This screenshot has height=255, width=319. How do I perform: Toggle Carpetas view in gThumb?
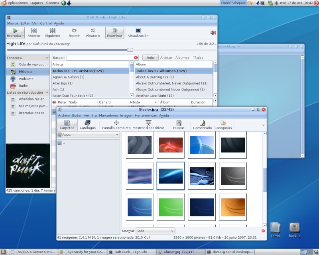[x=67, y=125]
